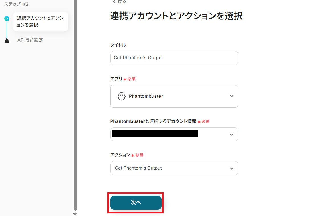This screenshot has height=216, width=329.
Task: Click the back chevron arrow icon
Action: [114, 2]
